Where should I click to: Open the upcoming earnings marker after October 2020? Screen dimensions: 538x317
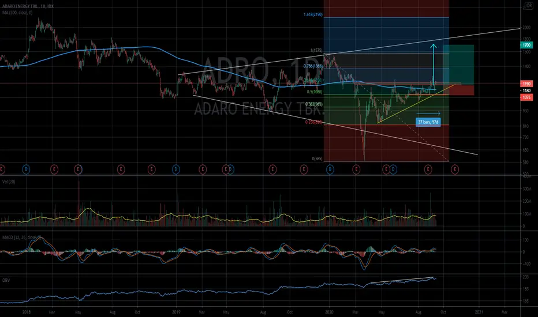455,169
